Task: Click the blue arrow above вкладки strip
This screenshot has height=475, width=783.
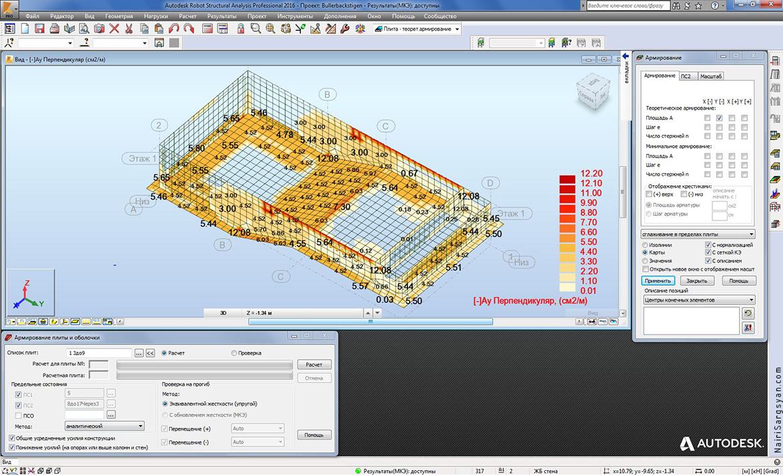Action: click(625, 57)
